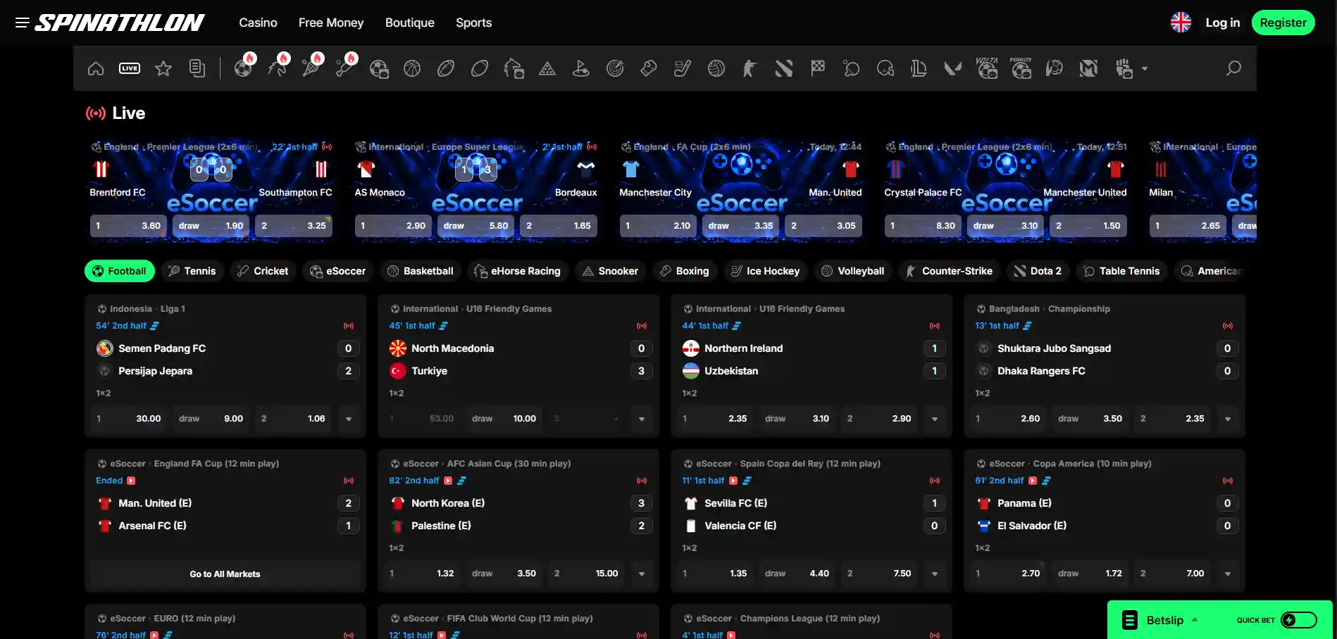Screen dimensions: 1337x639
Task: Expand markets for Panama (E) match
Action: pos(1228,574)
